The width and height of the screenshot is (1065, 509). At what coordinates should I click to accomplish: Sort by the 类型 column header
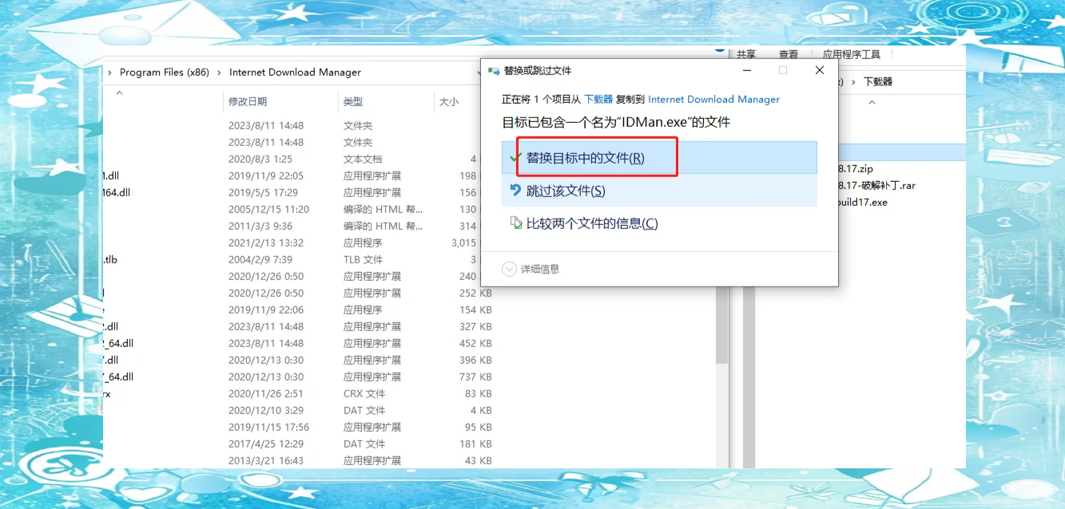(x=353, y=102)
